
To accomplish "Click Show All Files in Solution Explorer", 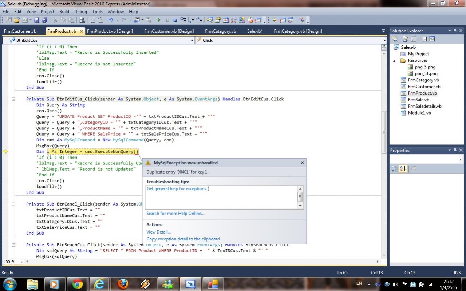I will (405, 39).
